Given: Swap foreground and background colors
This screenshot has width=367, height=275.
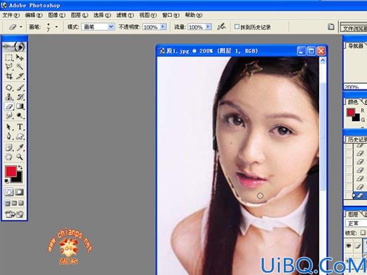Looking at the screenshot, I should click(x=20, y=168).
